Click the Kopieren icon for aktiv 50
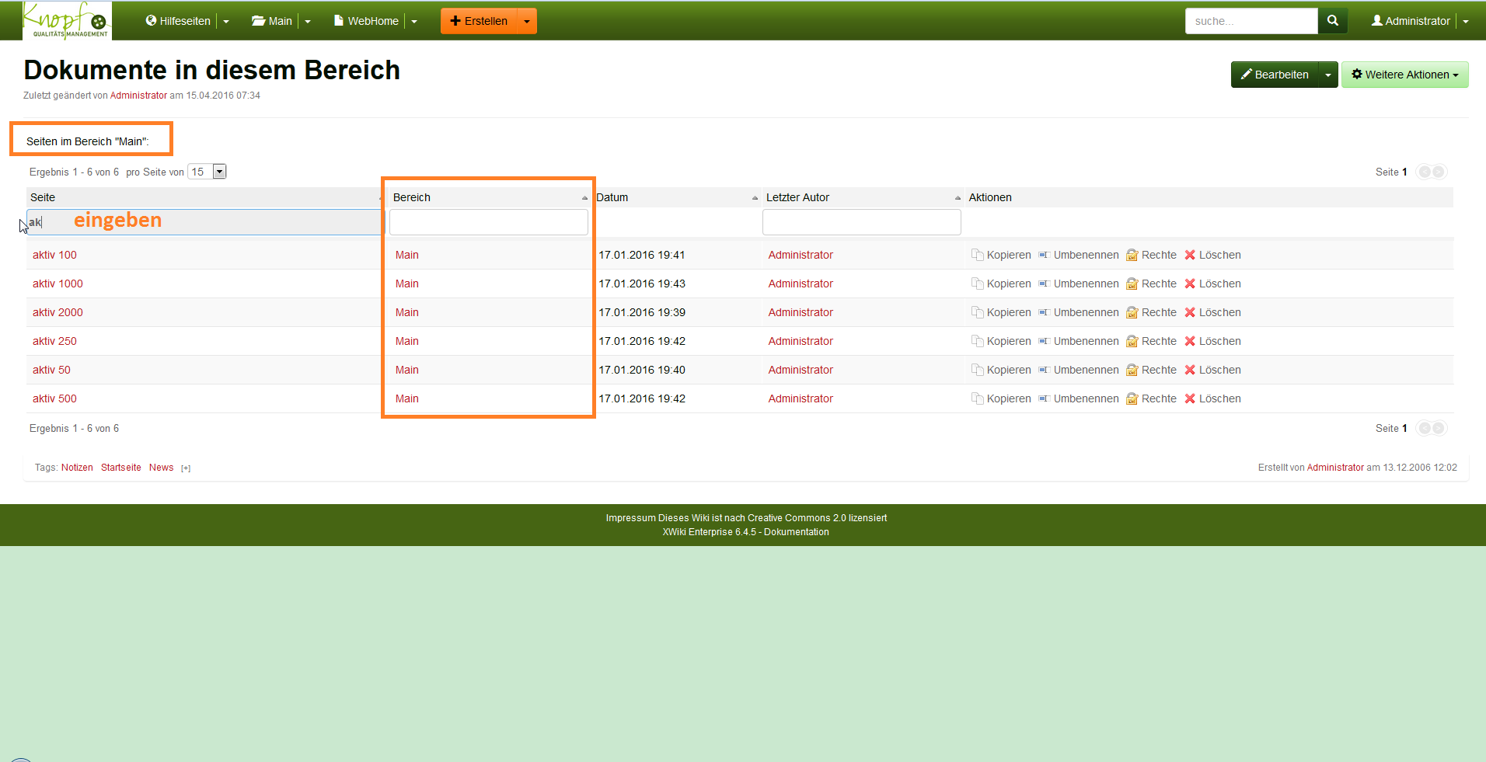The image size is (1486, 762). pos(977,370)
